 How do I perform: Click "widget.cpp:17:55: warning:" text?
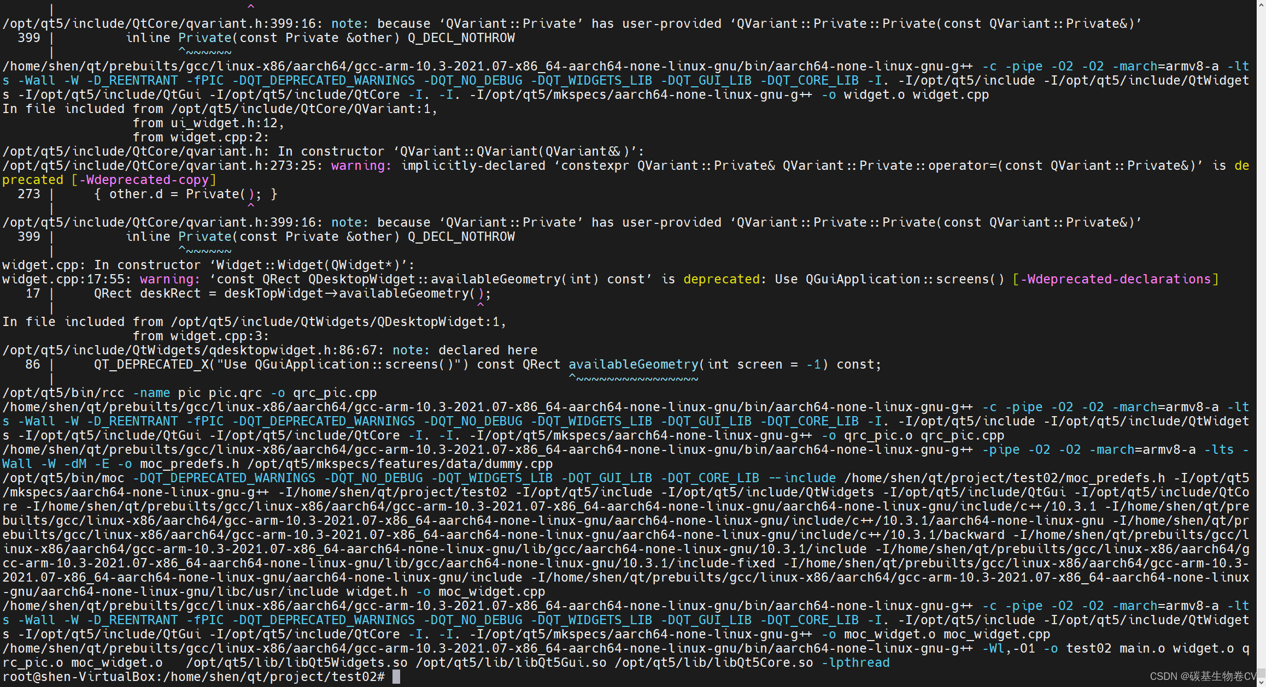(x=102, y=279)
